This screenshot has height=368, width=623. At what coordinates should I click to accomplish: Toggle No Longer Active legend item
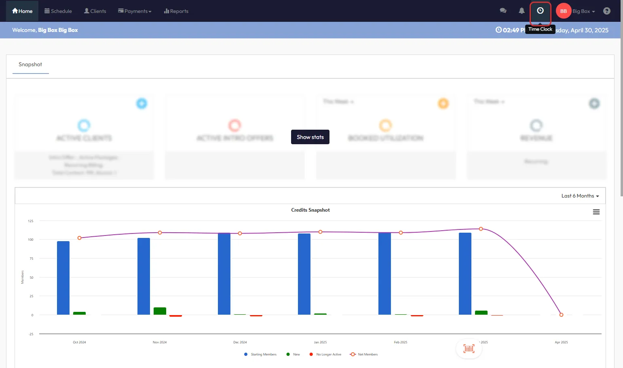(x=325, y=354)
